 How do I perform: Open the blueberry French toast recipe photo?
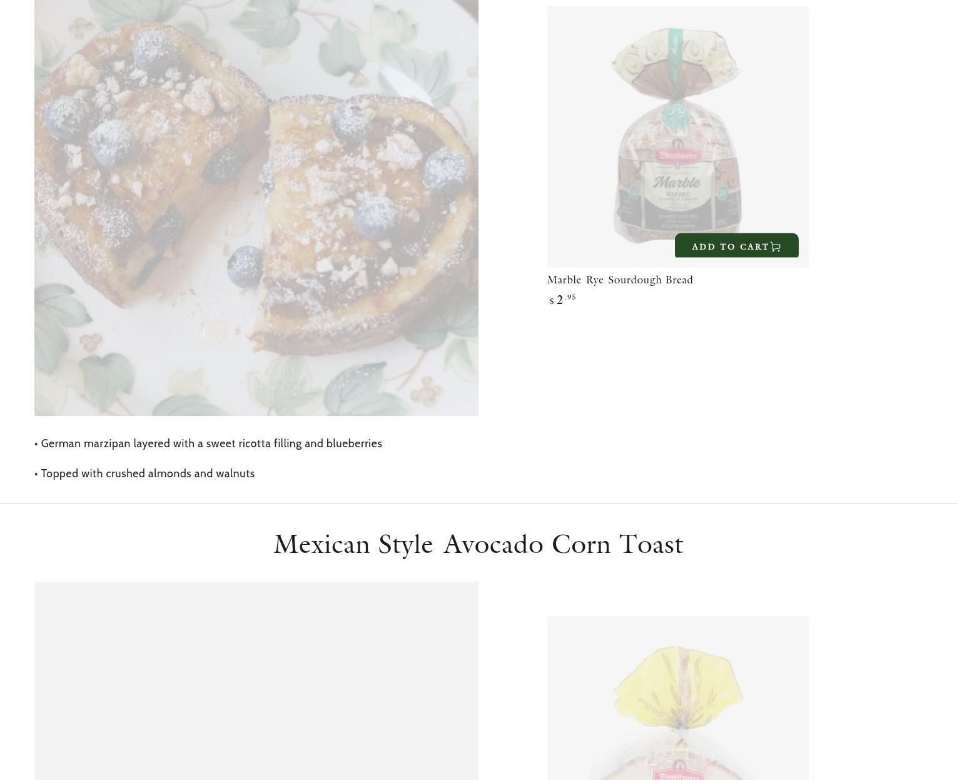click(256, 208)
